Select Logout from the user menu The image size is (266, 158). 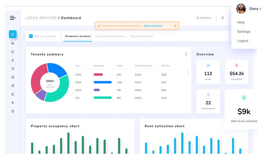(242, 41)
